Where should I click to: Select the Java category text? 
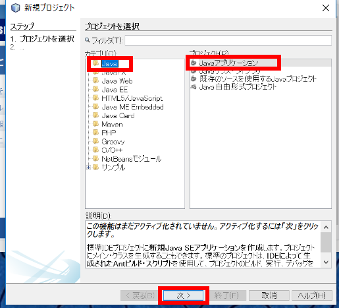(x=110, y=63)
